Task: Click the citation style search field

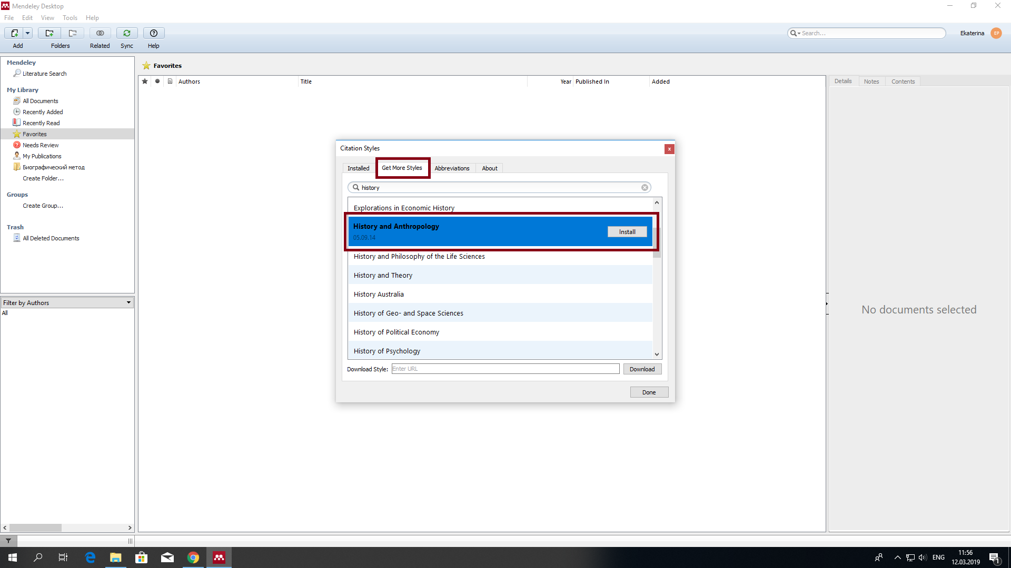Action: 499,188
